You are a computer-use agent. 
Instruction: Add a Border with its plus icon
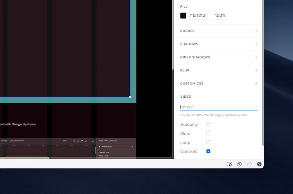256,31
